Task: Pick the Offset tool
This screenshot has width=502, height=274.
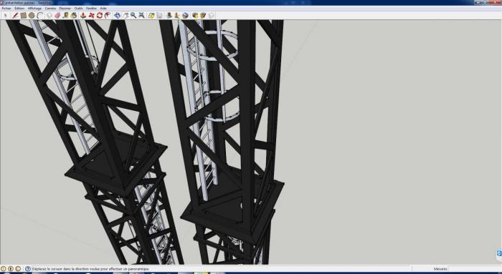Action: [108, 15]
